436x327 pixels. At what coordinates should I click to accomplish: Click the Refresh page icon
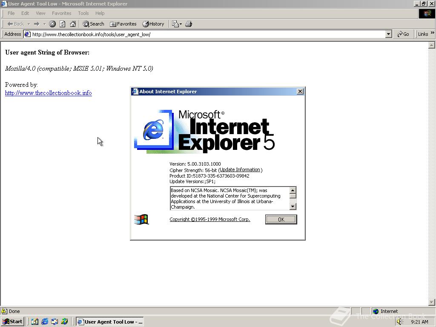point(63,24)
